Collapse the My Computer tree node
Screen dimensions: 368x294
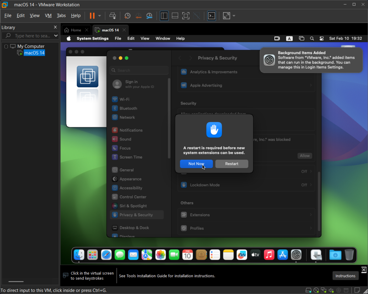point(6,46)
